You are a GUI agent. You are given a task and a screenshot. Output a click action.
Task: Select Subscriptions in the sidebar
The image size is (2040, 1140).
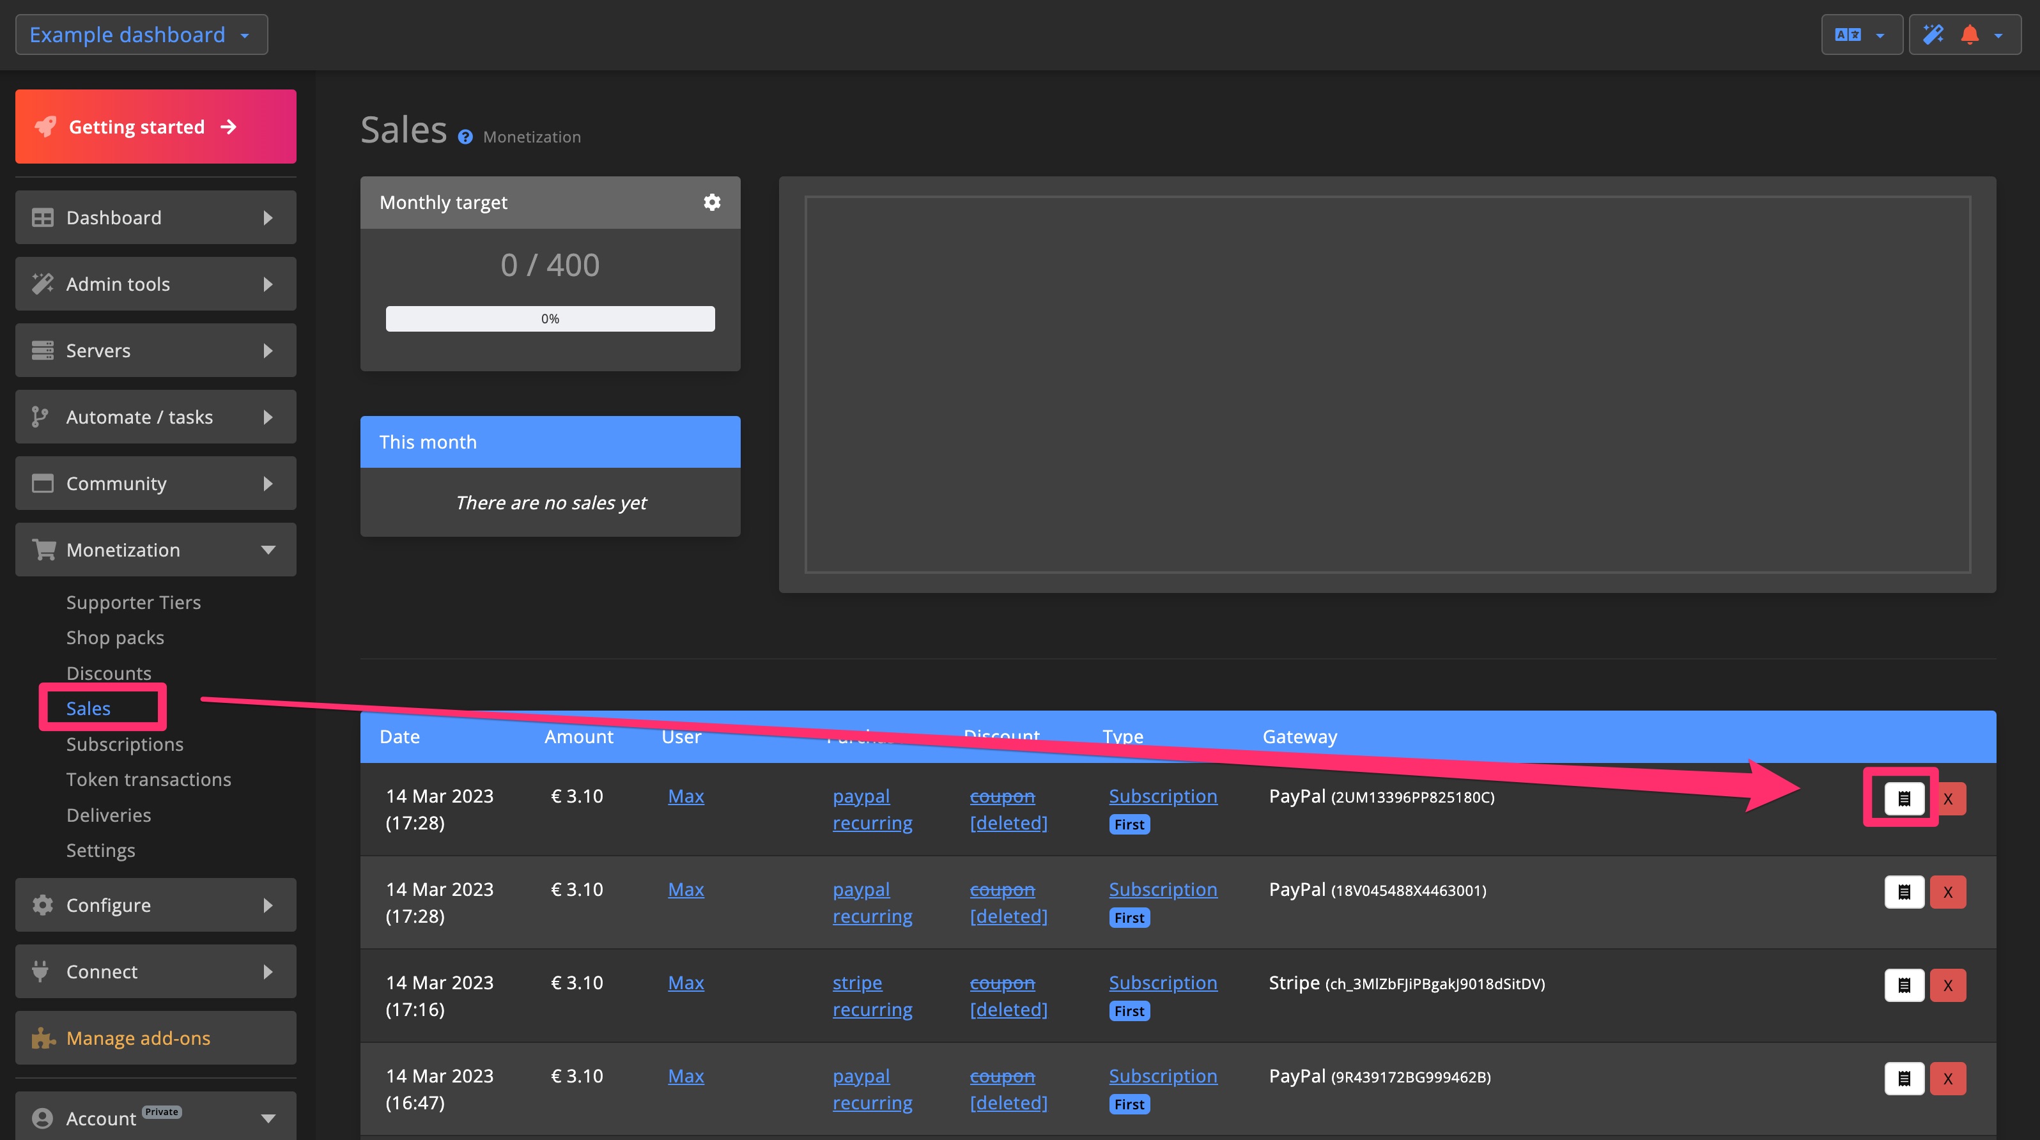[125, 744]
